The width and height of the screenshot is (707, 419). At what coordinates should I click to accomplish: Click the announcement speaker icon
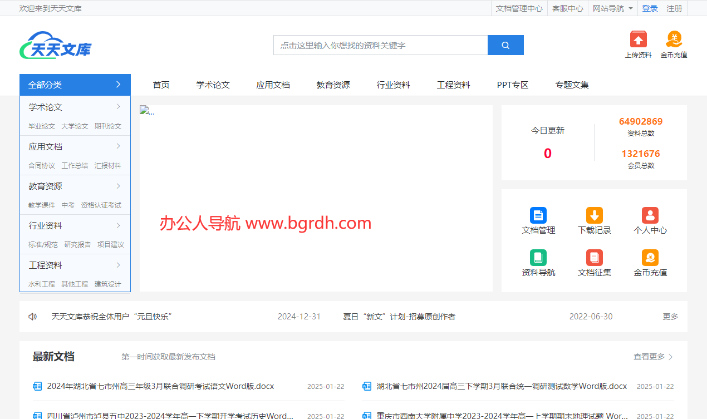click(x=33, y=317)
